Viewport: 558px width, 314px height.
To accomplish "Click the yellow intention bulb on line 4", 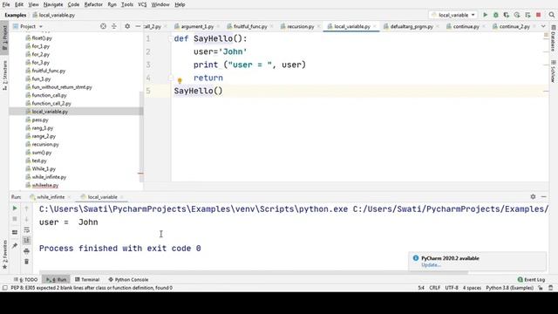I will pos(180,81).
